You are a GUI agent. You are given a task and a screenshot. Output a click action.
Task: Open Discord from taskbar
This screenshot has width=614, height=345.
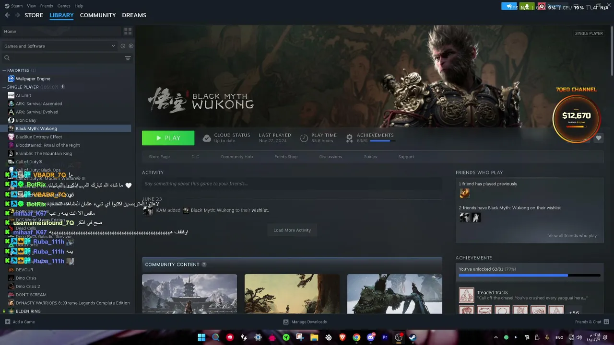click(371, 337)
